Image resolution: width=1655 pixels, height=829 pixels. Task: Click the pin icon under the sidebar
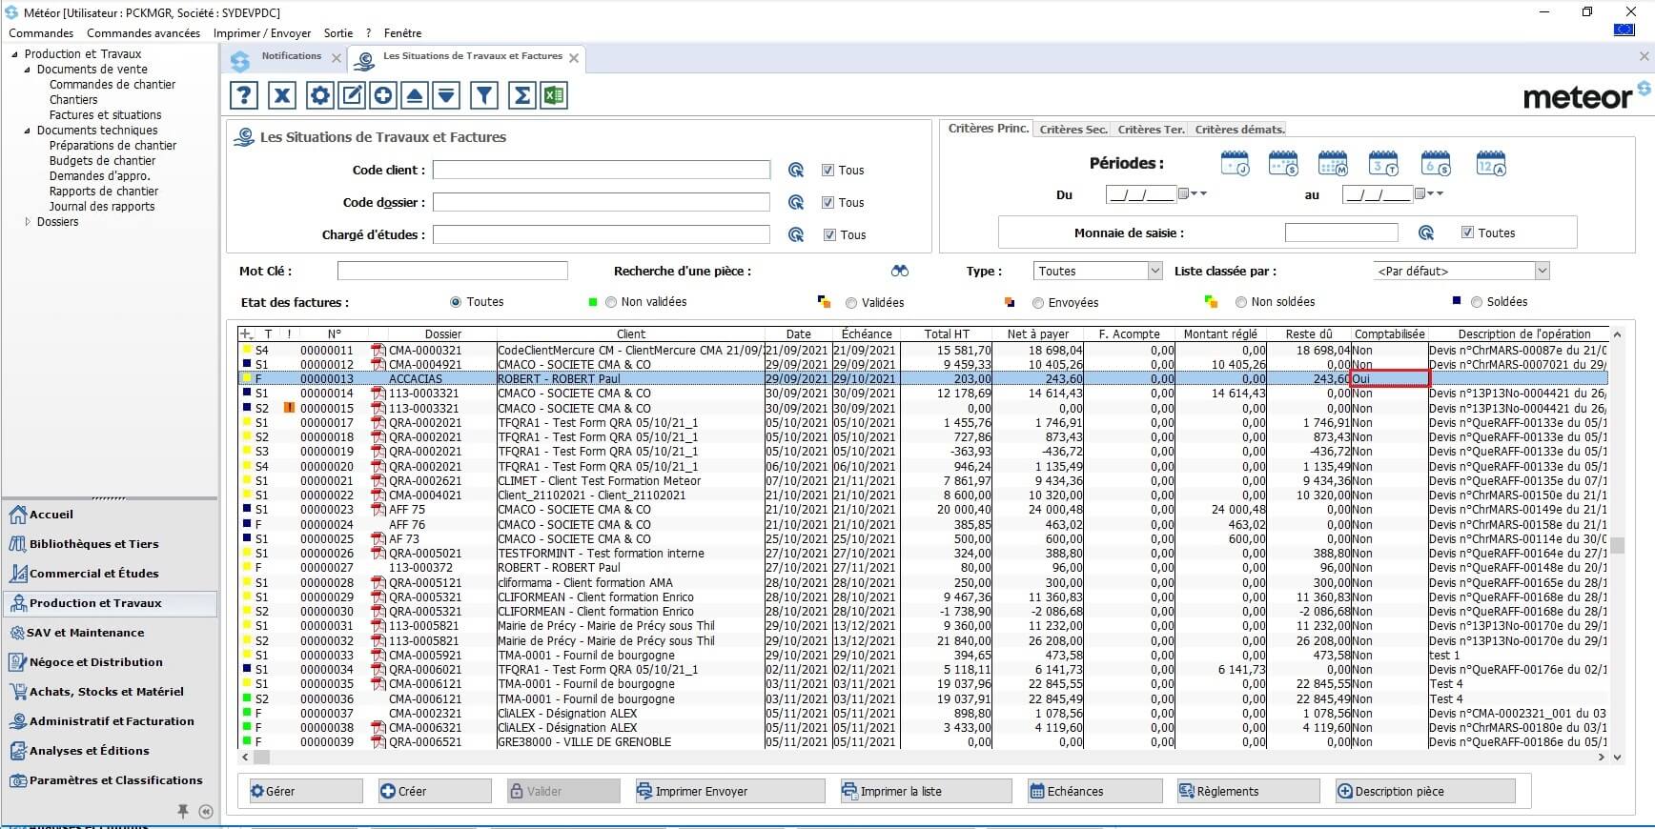[182, 811]
